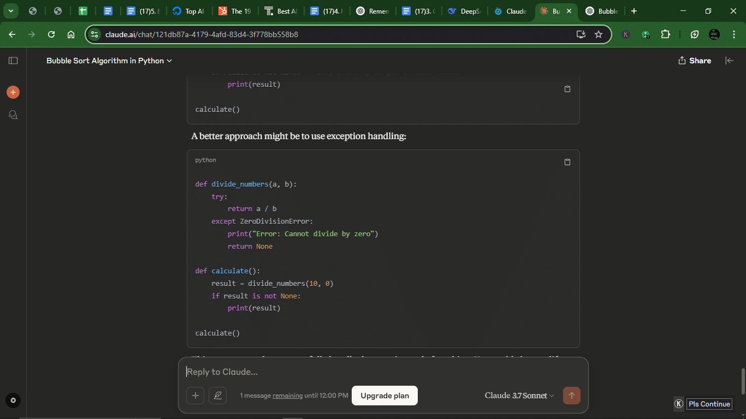The image size is (746, 419).
Task: Follow the "remaining" messages link
Action: pos(287,396)
